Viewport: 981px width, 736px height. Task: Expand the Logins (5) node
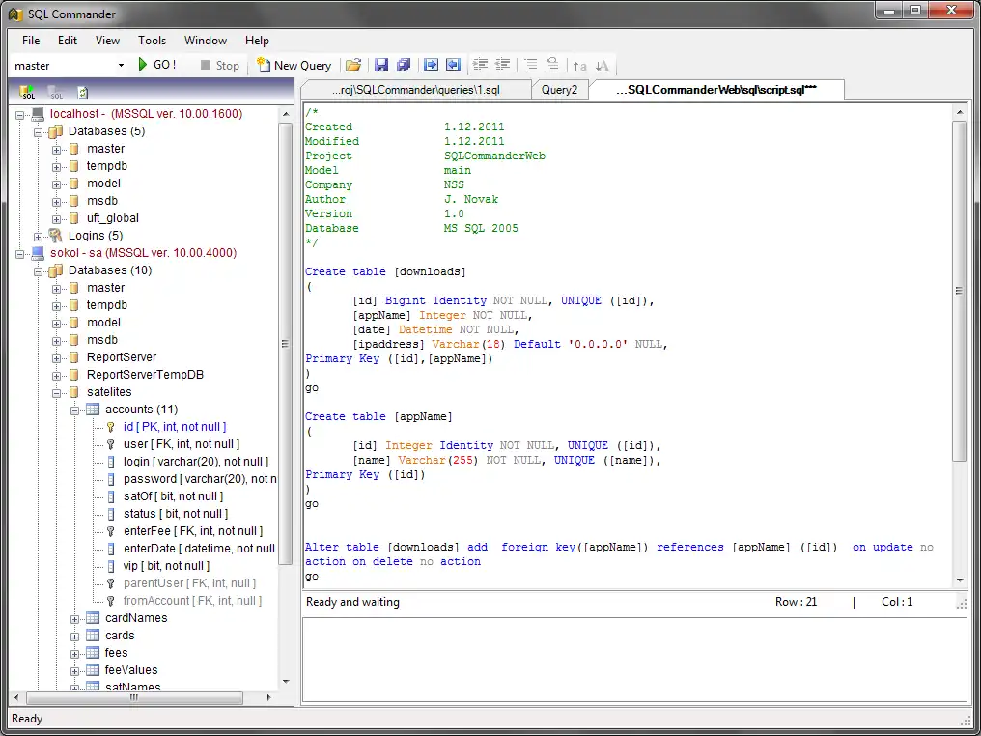pyautogui.click(x=39, y=236)
